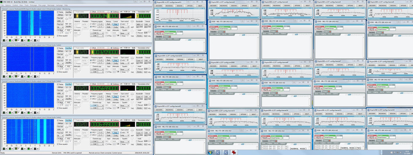Select the DF display icon under Channel 1 waterfall

pyautogui.click(x=37, y=40)
